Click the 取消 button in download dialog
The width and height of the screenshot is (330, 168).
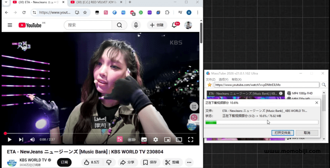(307, 133)
